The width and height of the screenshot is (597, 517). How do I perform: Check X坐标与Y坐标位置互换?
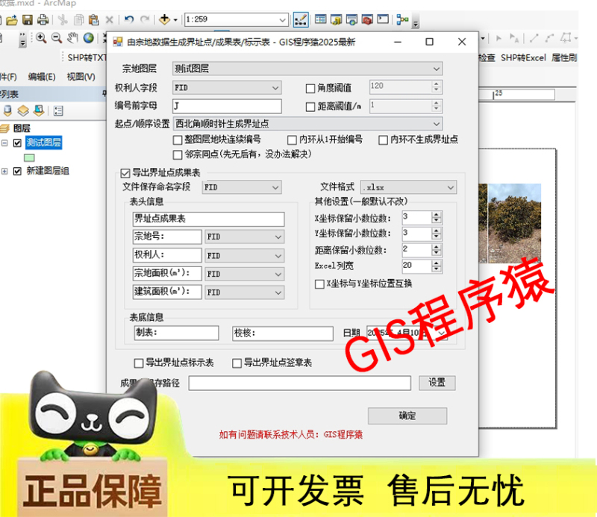320,284
